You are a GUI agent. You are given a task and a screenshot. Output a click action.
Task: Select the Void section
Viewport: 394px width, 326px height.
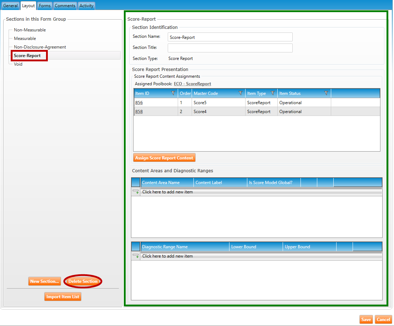click(18, 64)
